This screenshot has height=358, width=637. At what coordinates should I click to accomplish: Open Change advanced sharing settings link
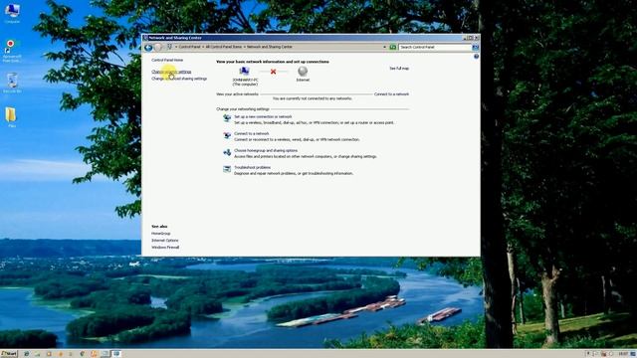point(179,79)
